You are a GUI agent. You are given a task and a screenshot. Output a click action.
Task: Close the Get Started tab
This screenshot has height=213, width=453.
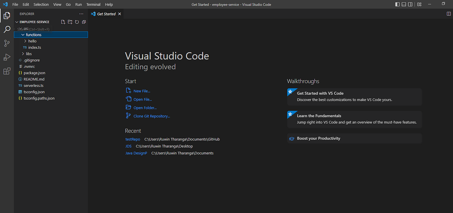[x=120, y=14]
